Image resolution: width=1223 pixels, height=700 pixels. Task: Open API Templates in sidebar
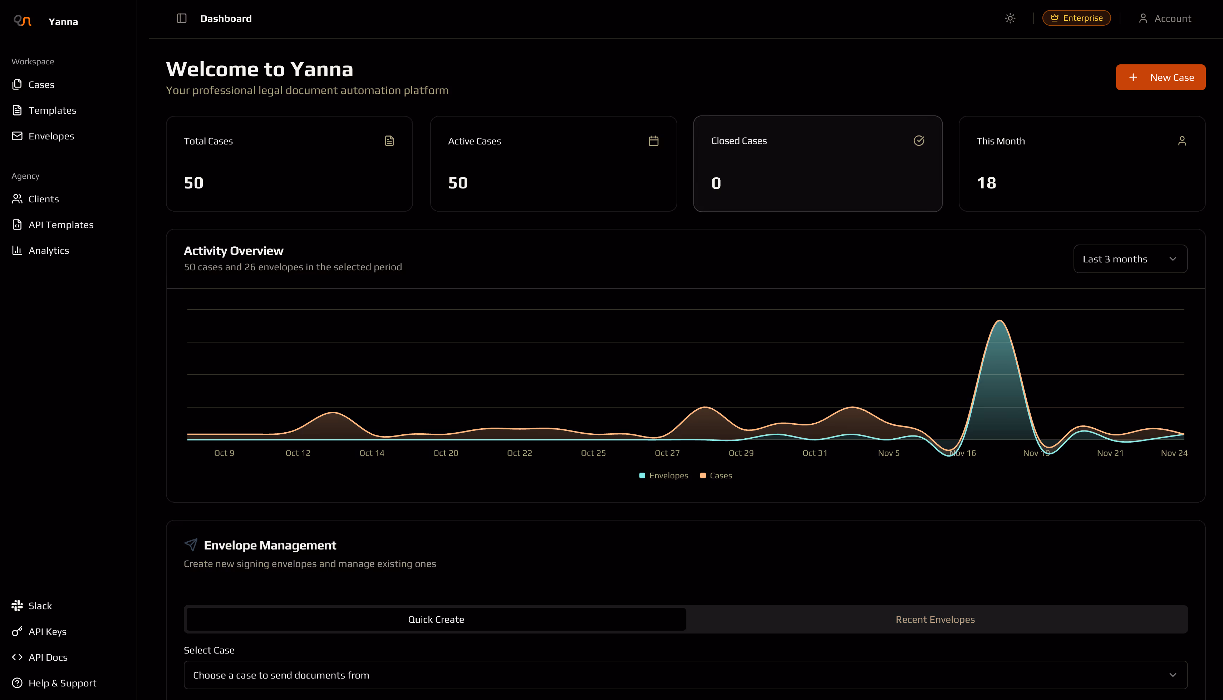click(x=60, y=225)
